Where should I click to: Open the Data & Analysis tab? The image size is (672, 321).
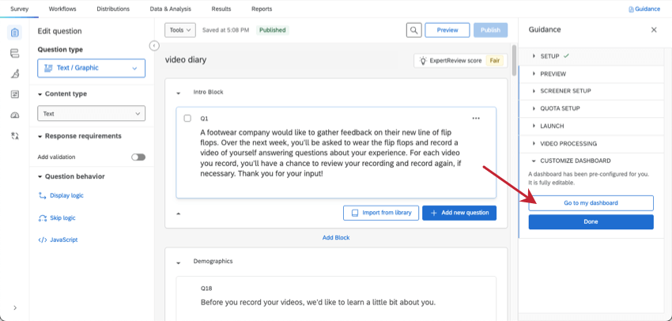point(170,9)
